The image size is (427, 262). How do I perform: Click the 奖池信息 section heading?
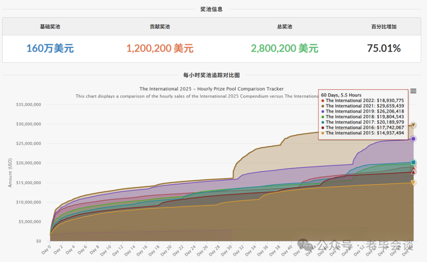pyautogui.click(x=212, y=9)
